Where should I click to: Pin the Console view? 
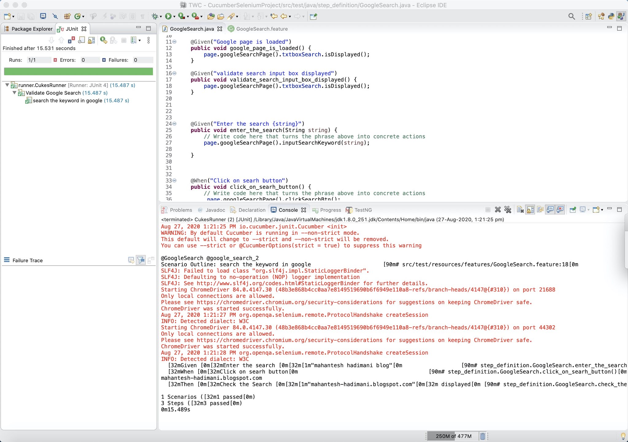click(573, 210)
